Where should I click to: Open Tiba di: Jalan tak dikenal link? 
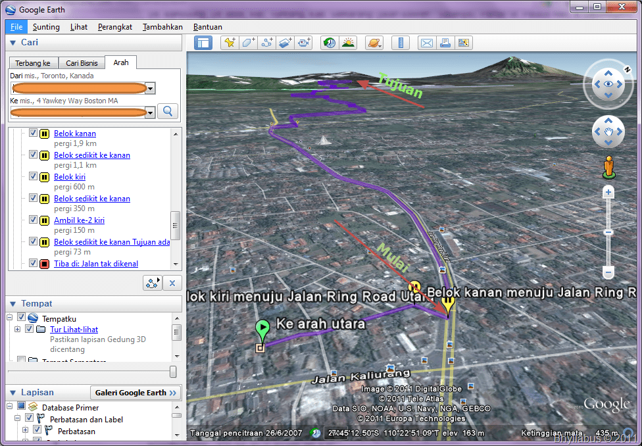point(96,264)
